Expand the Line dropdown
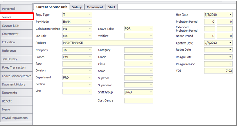This screenshot has width=238, height=126. pos(90,91)
